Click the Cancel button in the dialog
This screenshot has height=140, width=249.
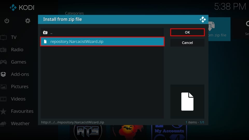tap(187, 43)
